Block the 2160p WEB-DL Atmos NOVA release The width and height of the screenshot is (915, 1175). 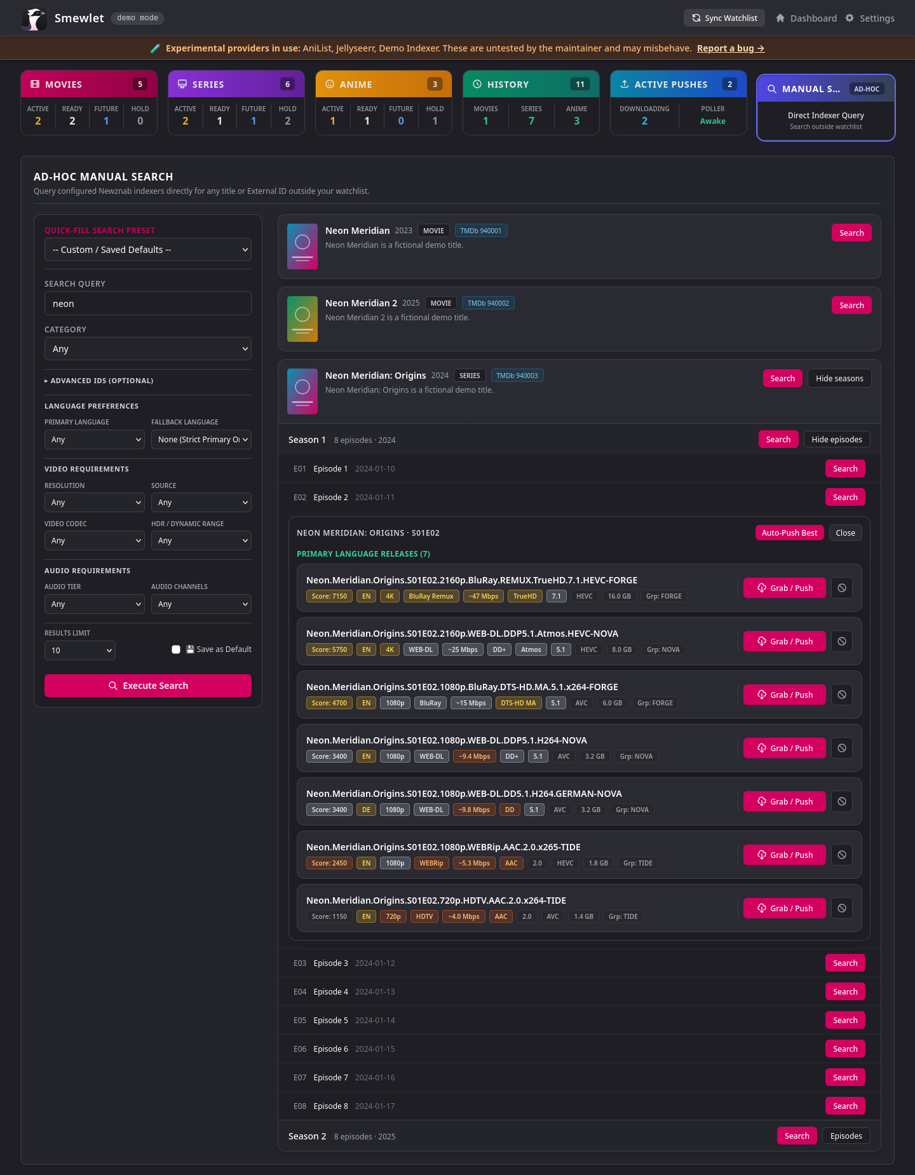pyautogui.click(x=842, y=641)
